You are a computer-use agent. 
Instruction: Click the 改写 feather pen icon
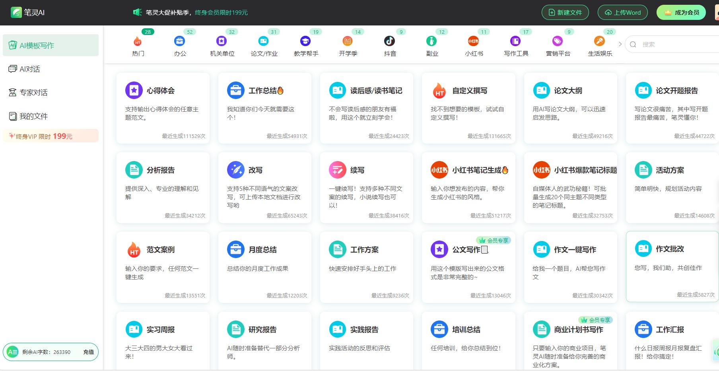(236, 170)
